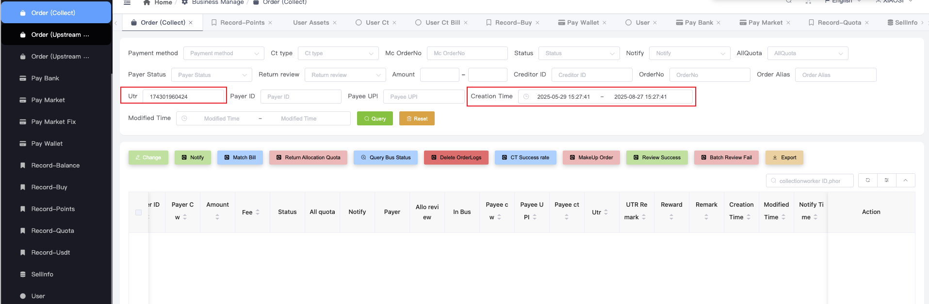
Task: Select Pay Market Fix in sidebar
Action: [x=53, y=122]
